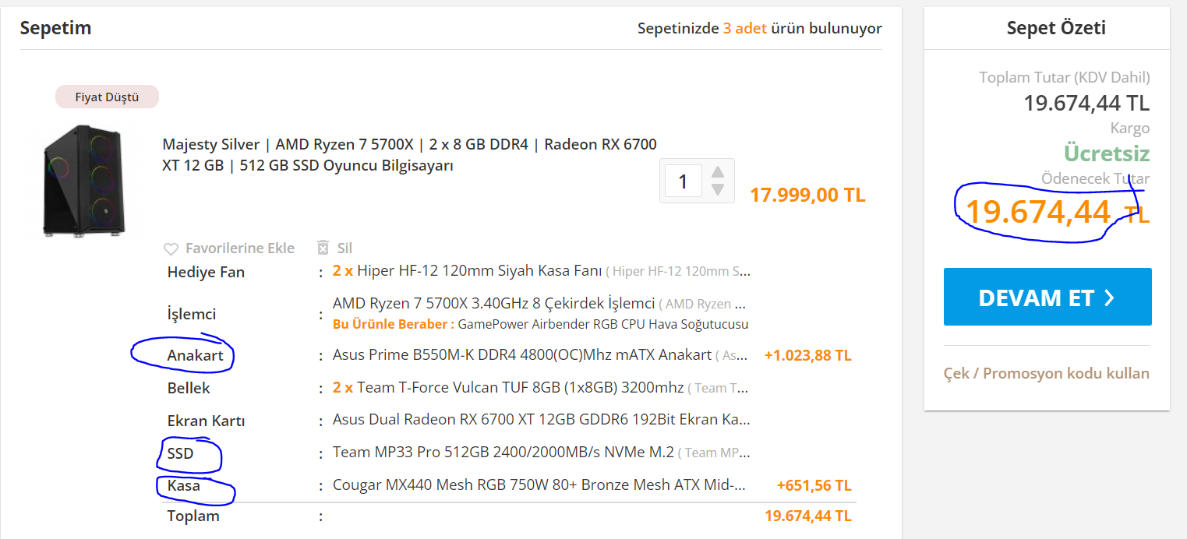Click the Team T-Force Vulcan TUF memory item

click(x=541, y=388)
